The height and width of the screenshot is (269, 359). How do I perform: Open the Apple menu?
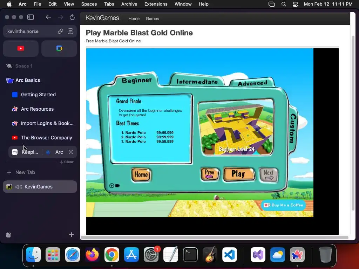(9, 4)
